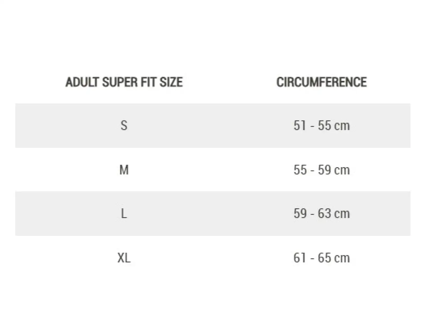Select the M size cell

click(x=124, y=170)
